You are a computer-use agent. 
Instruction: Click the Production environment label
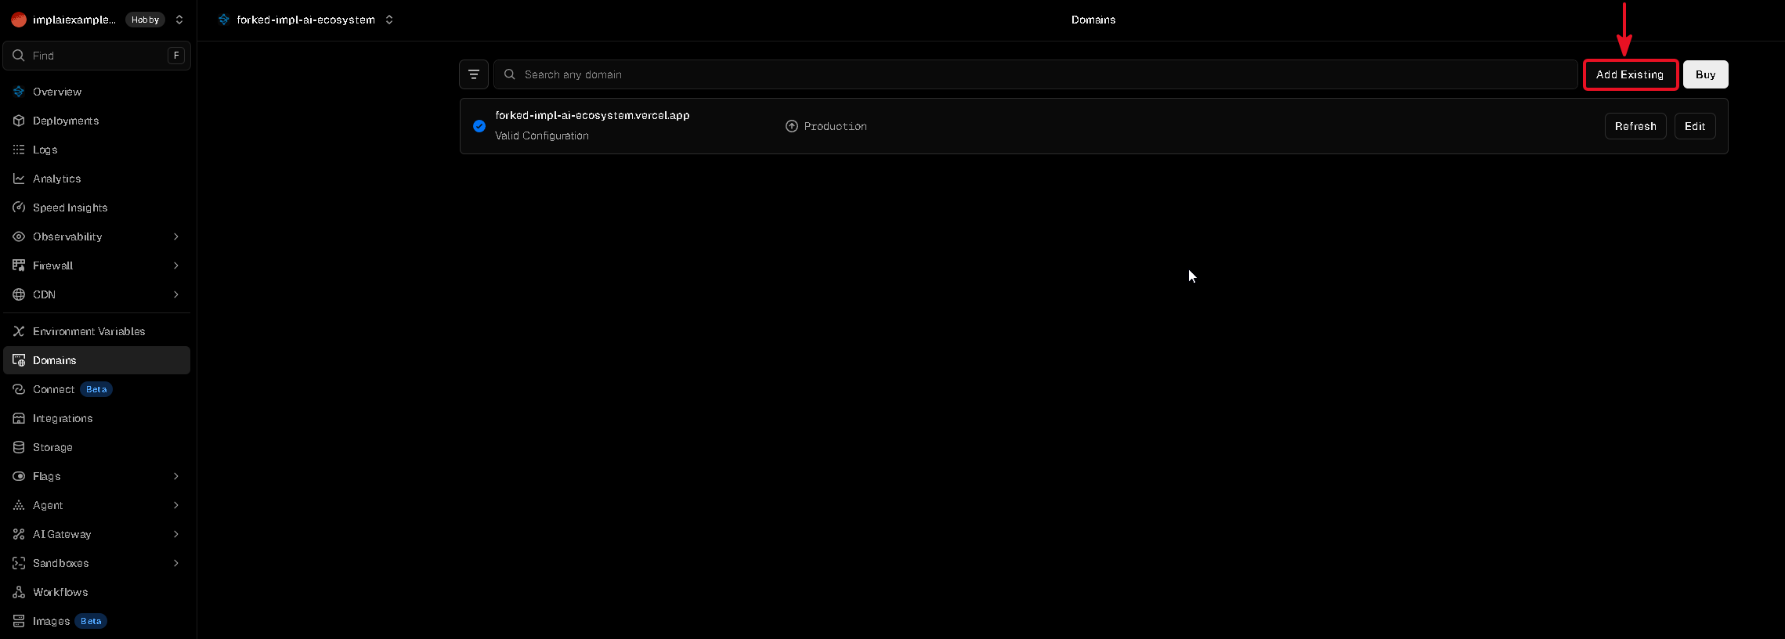click(835, 126)
